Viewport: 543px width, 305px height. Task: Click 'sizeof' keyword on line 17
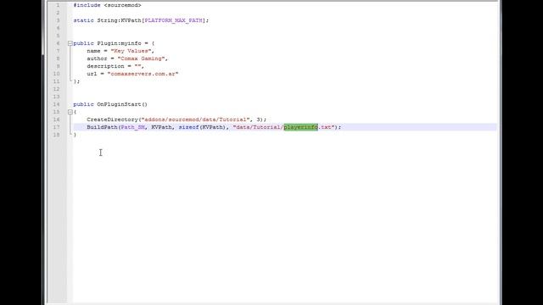click(x=188, y=127)
